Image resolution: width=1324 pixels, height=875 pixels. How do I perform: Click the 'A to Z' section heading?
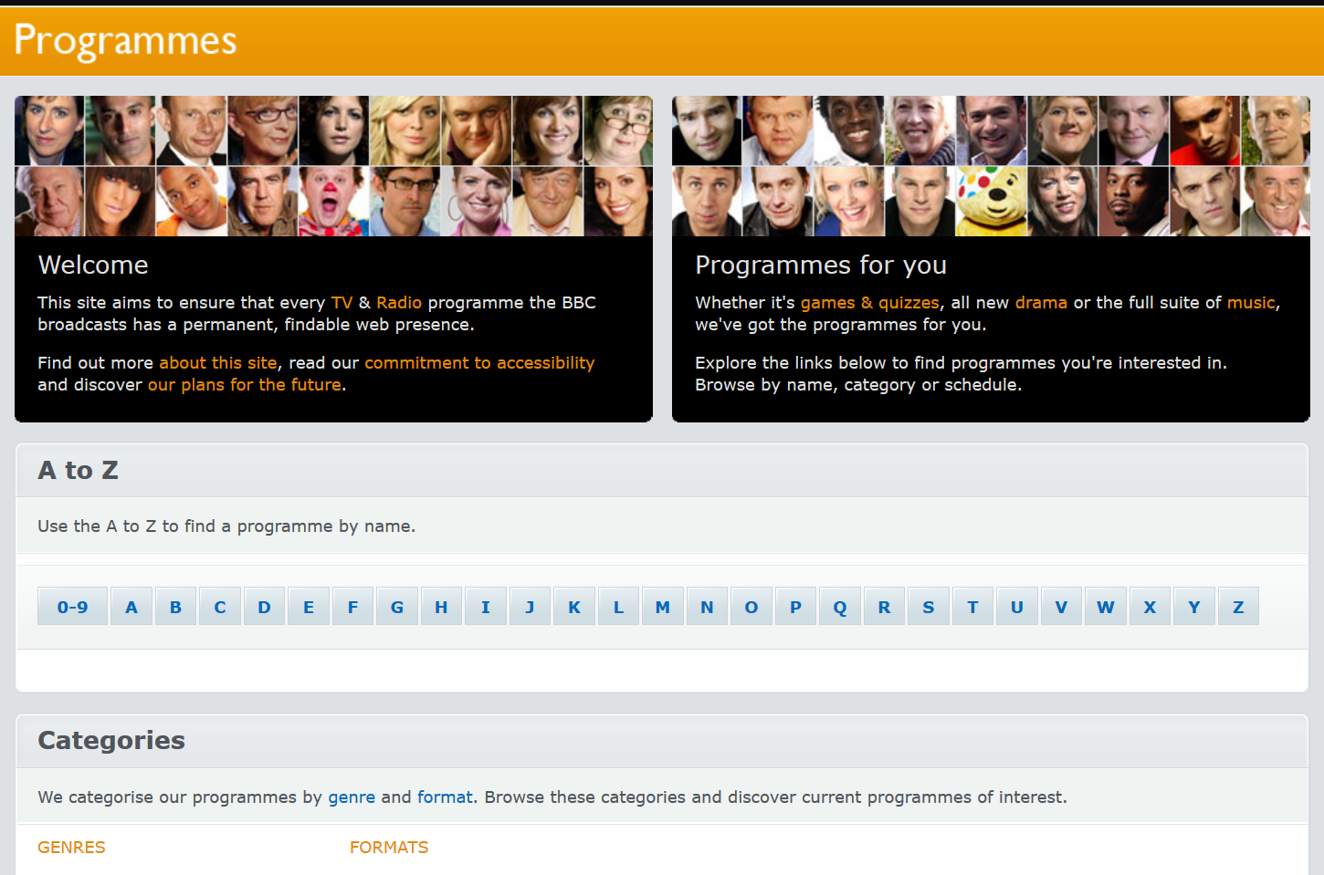79,471
